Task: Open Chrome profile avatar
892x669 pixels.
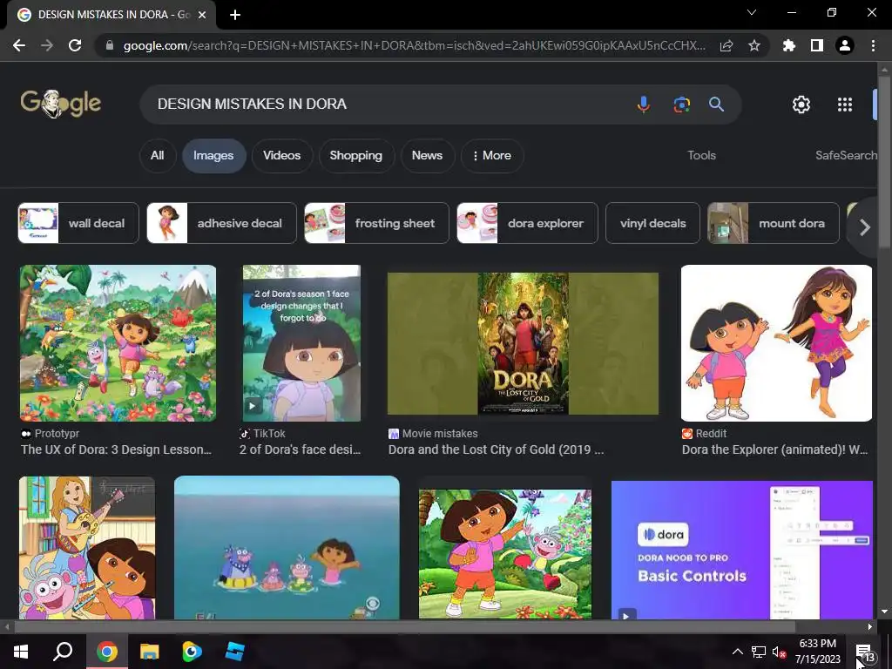Action: click(845, 45)
